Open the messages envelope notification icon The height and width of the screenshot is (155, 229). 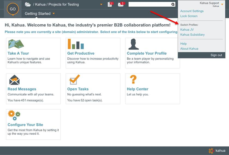(x=120, y=4)
